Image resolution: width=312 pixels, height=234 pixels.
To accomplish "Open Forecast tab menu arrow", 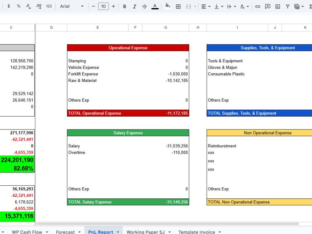I will 79,232.
